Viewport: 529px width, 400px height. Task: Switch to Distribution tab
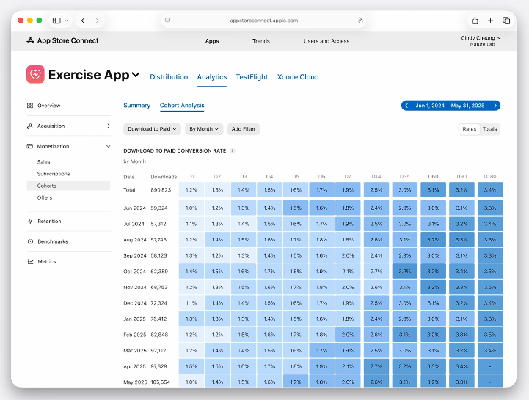coord(169,77)
